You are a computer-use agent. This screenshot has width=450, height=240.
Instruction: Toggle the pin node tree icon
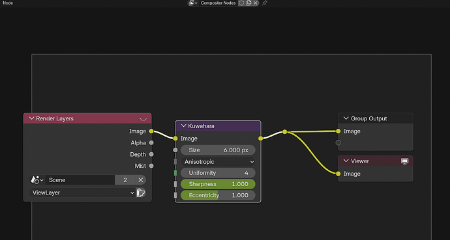(x=265, y=3)
